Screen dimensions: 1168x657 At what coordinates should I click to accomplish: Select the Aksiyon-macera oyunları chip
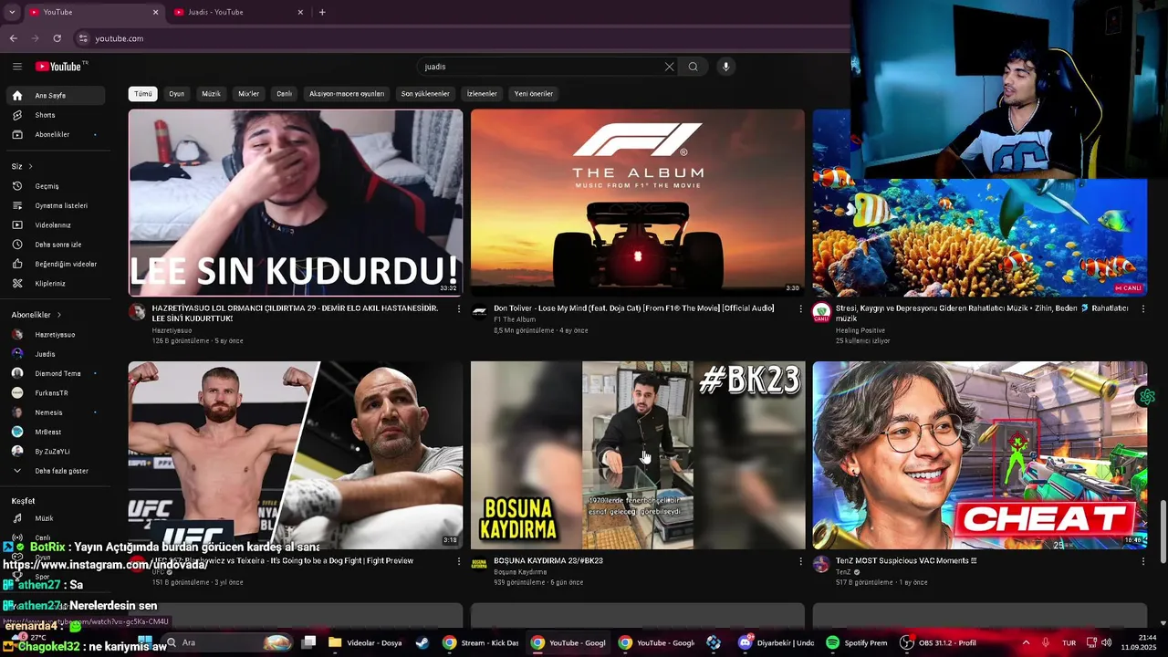tap(347, 94)
